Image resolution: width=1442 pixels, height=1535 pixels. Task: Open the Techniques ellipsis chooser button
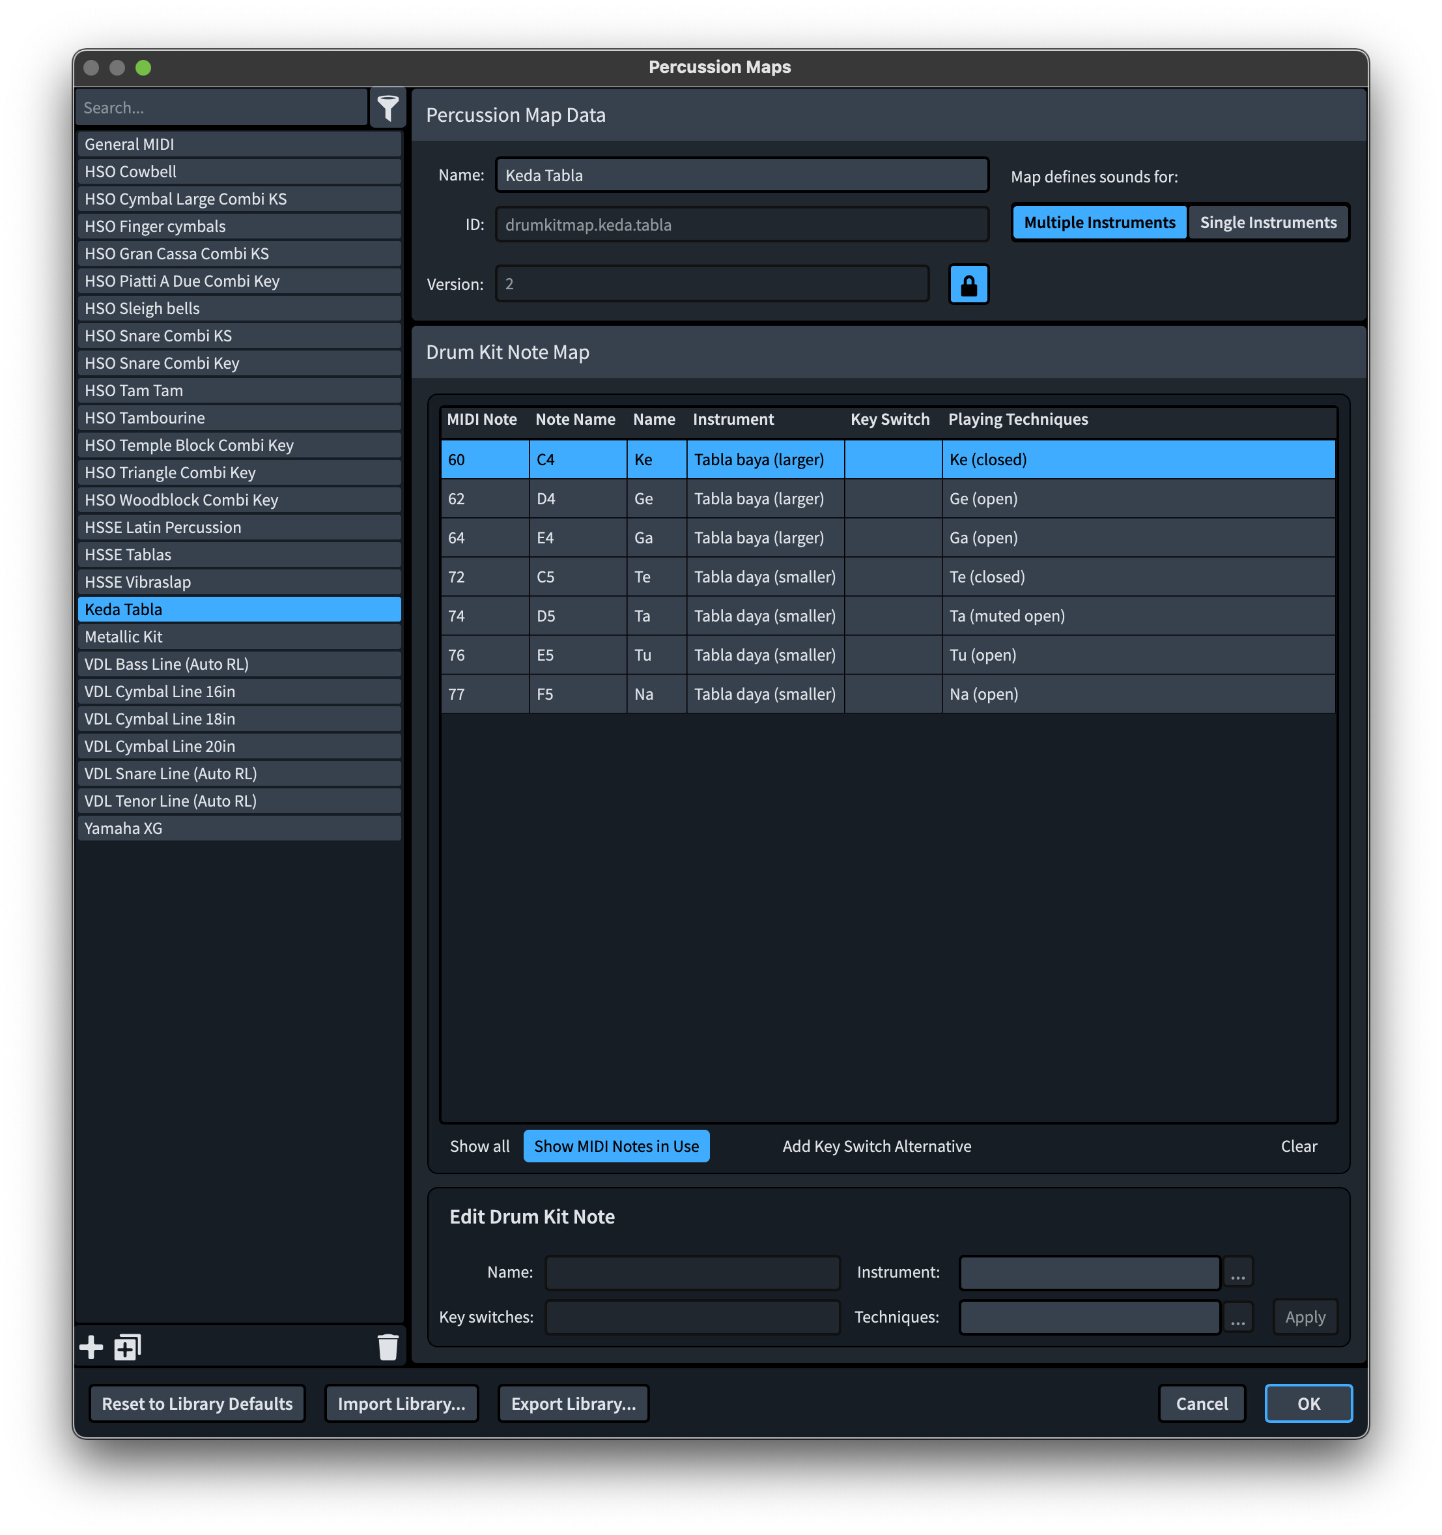coord(1237,1317)
